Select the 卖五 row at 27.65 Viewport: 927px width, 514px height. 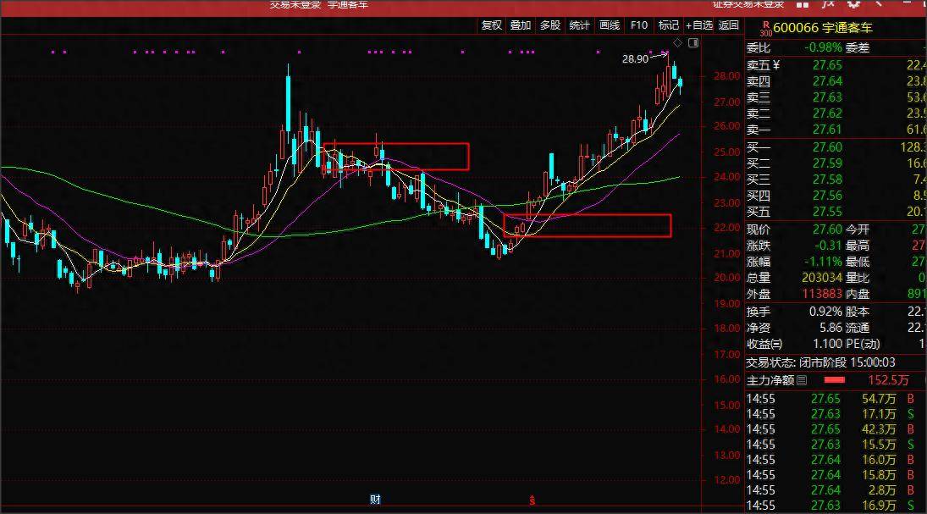(x=836, y=65)
